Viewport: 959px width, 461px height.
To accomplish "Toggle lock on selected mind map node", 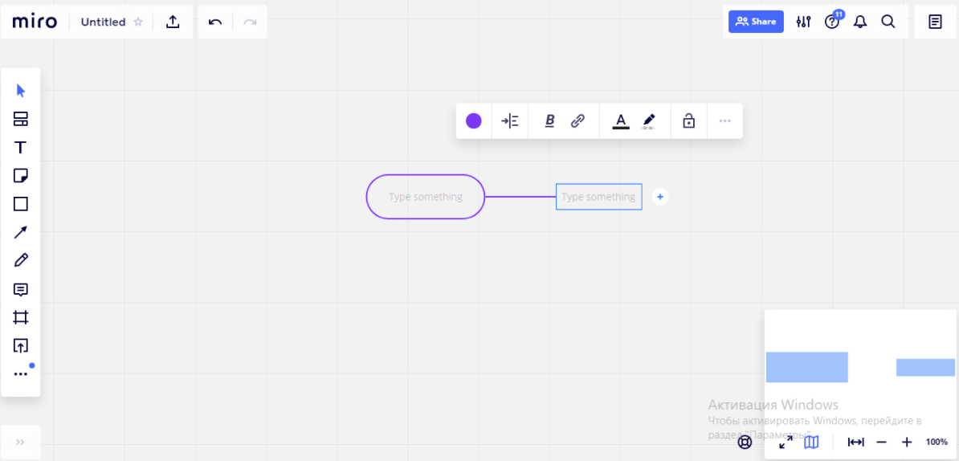I will (x=688, y=121).
